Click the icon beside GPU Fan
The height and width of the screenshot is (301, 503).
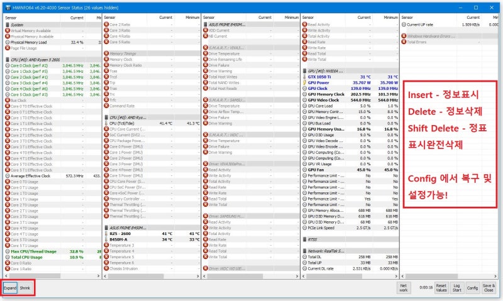click(x=304, y=170)
